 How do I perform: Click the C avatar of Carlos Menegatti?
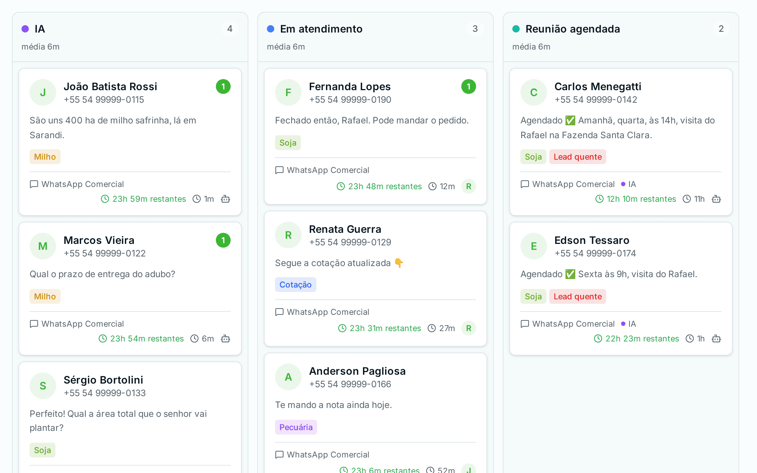tap(534, 92)
